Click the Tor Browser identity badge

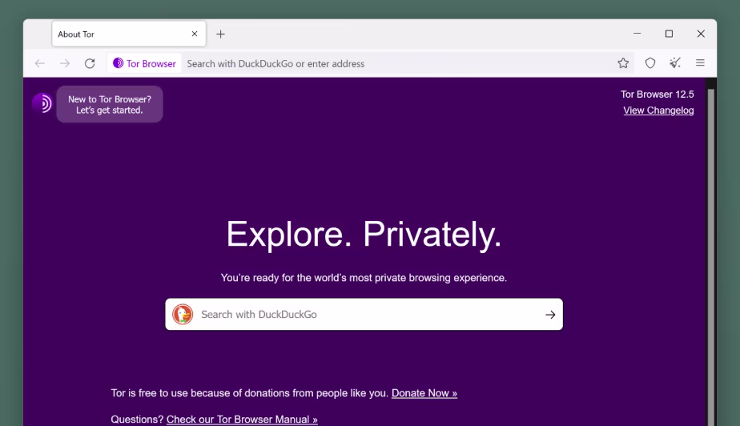point(144,63)
